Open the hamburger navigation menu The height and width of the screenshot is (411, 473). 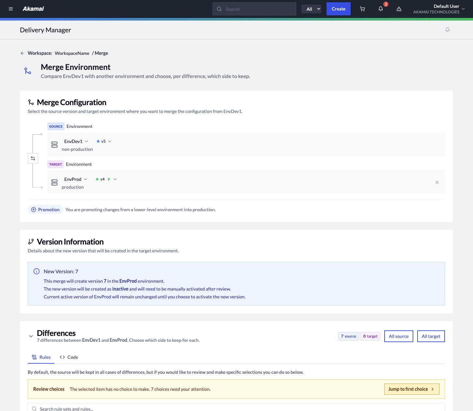[x=11, y=9]
